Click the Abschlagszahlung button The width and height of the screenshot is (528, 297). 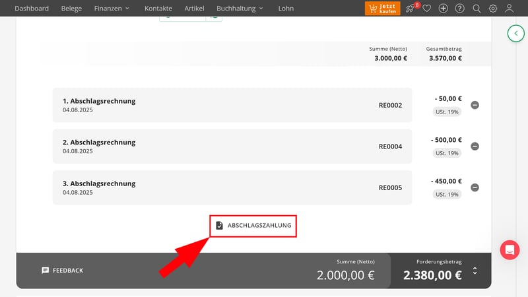click(253, 226)
